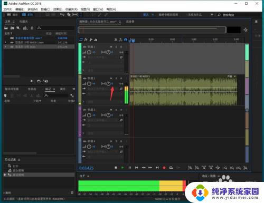Image resolution: width=264 pixels, height=203 pixels.
Task: Click the Import File icon in Files panel
Action: [12, 28]
